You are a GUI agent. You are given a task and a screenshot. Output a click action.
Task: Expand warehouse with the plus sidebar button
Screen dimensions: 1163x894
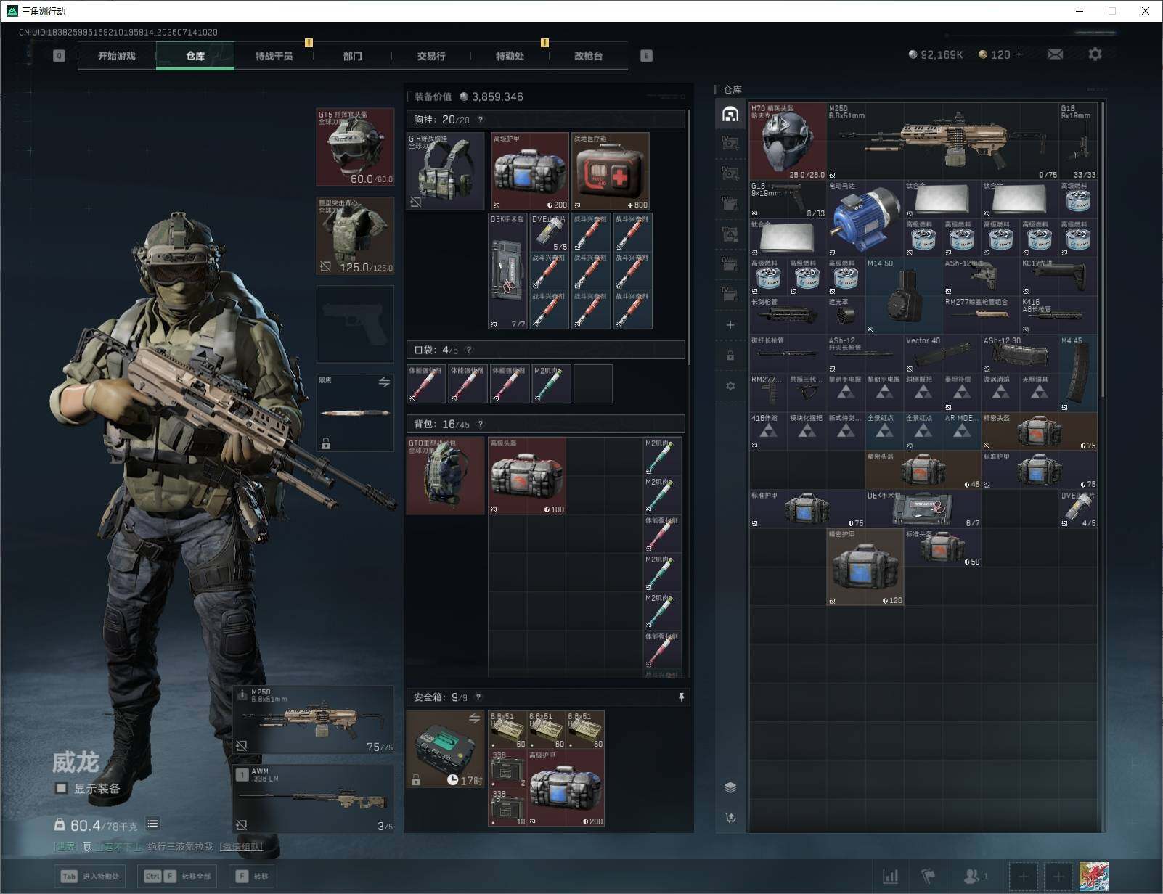coord(730,325)
